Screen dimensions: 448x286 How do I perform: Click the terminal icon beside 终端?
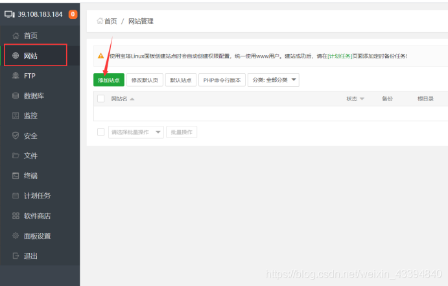16,176
